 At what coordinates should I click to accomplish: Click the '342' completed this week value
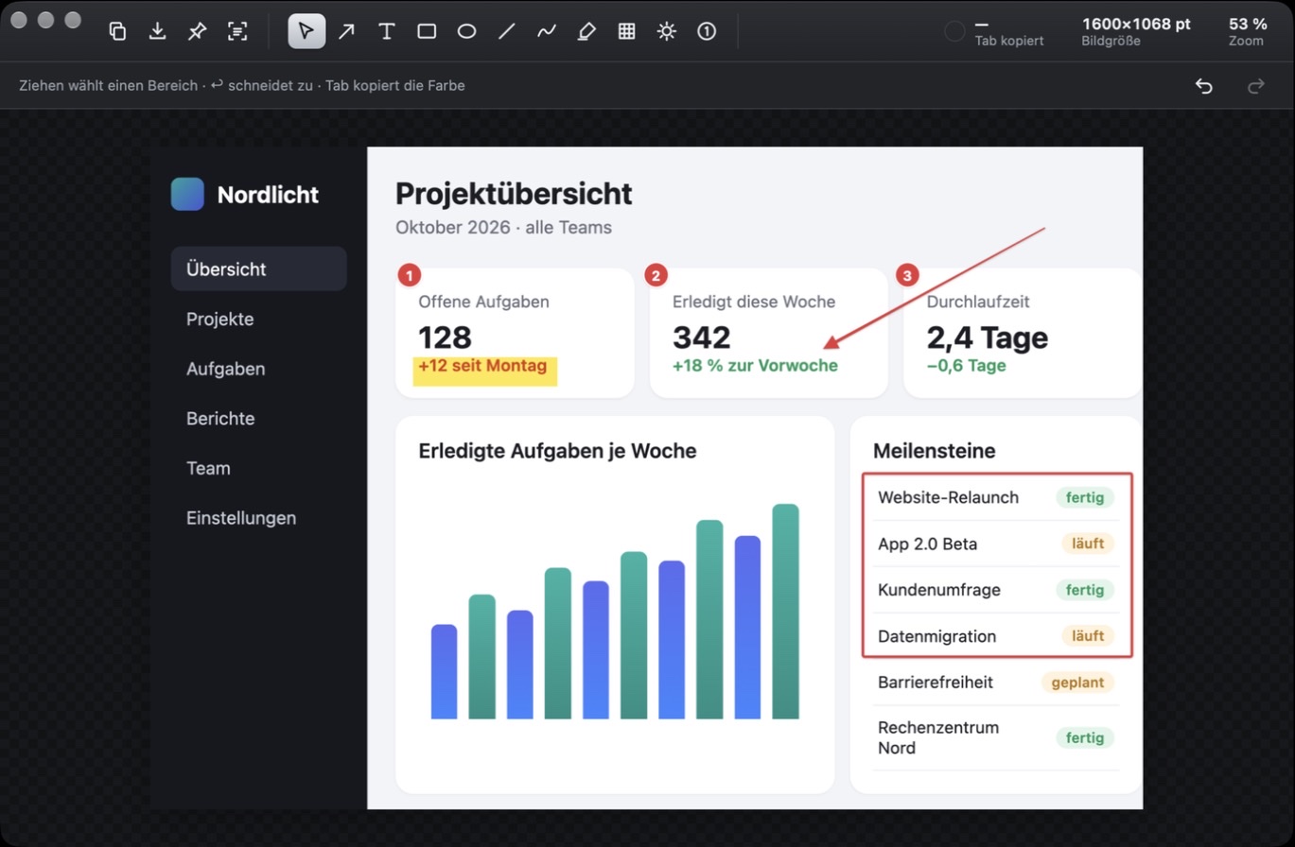[x=702, y=337]
